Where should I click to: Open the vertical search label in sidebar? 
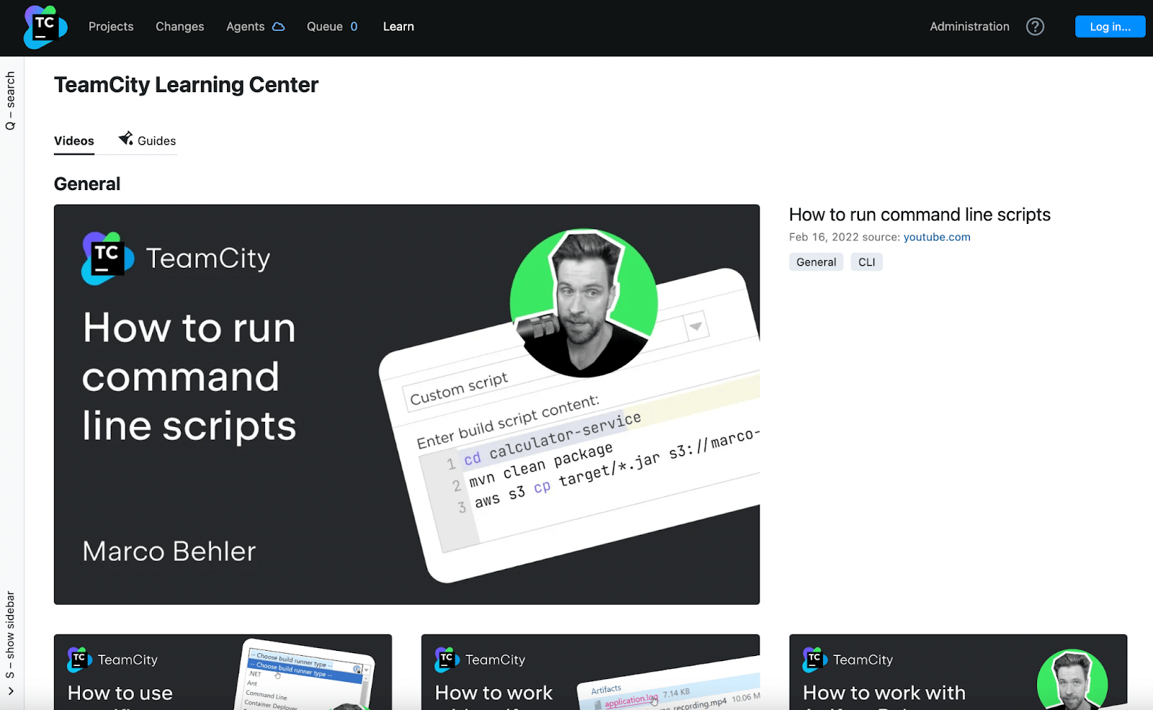10,101
